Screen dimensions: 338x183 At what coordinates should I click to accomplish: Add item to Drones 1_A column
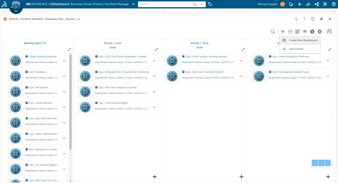(155, 177)
